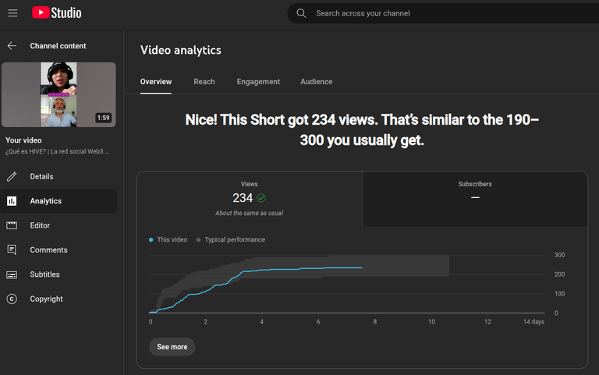
Task: Click the Comments speech icon
Action: (12, 249)
